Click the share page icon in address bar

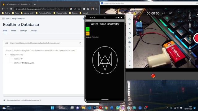(x=75, y=9)
